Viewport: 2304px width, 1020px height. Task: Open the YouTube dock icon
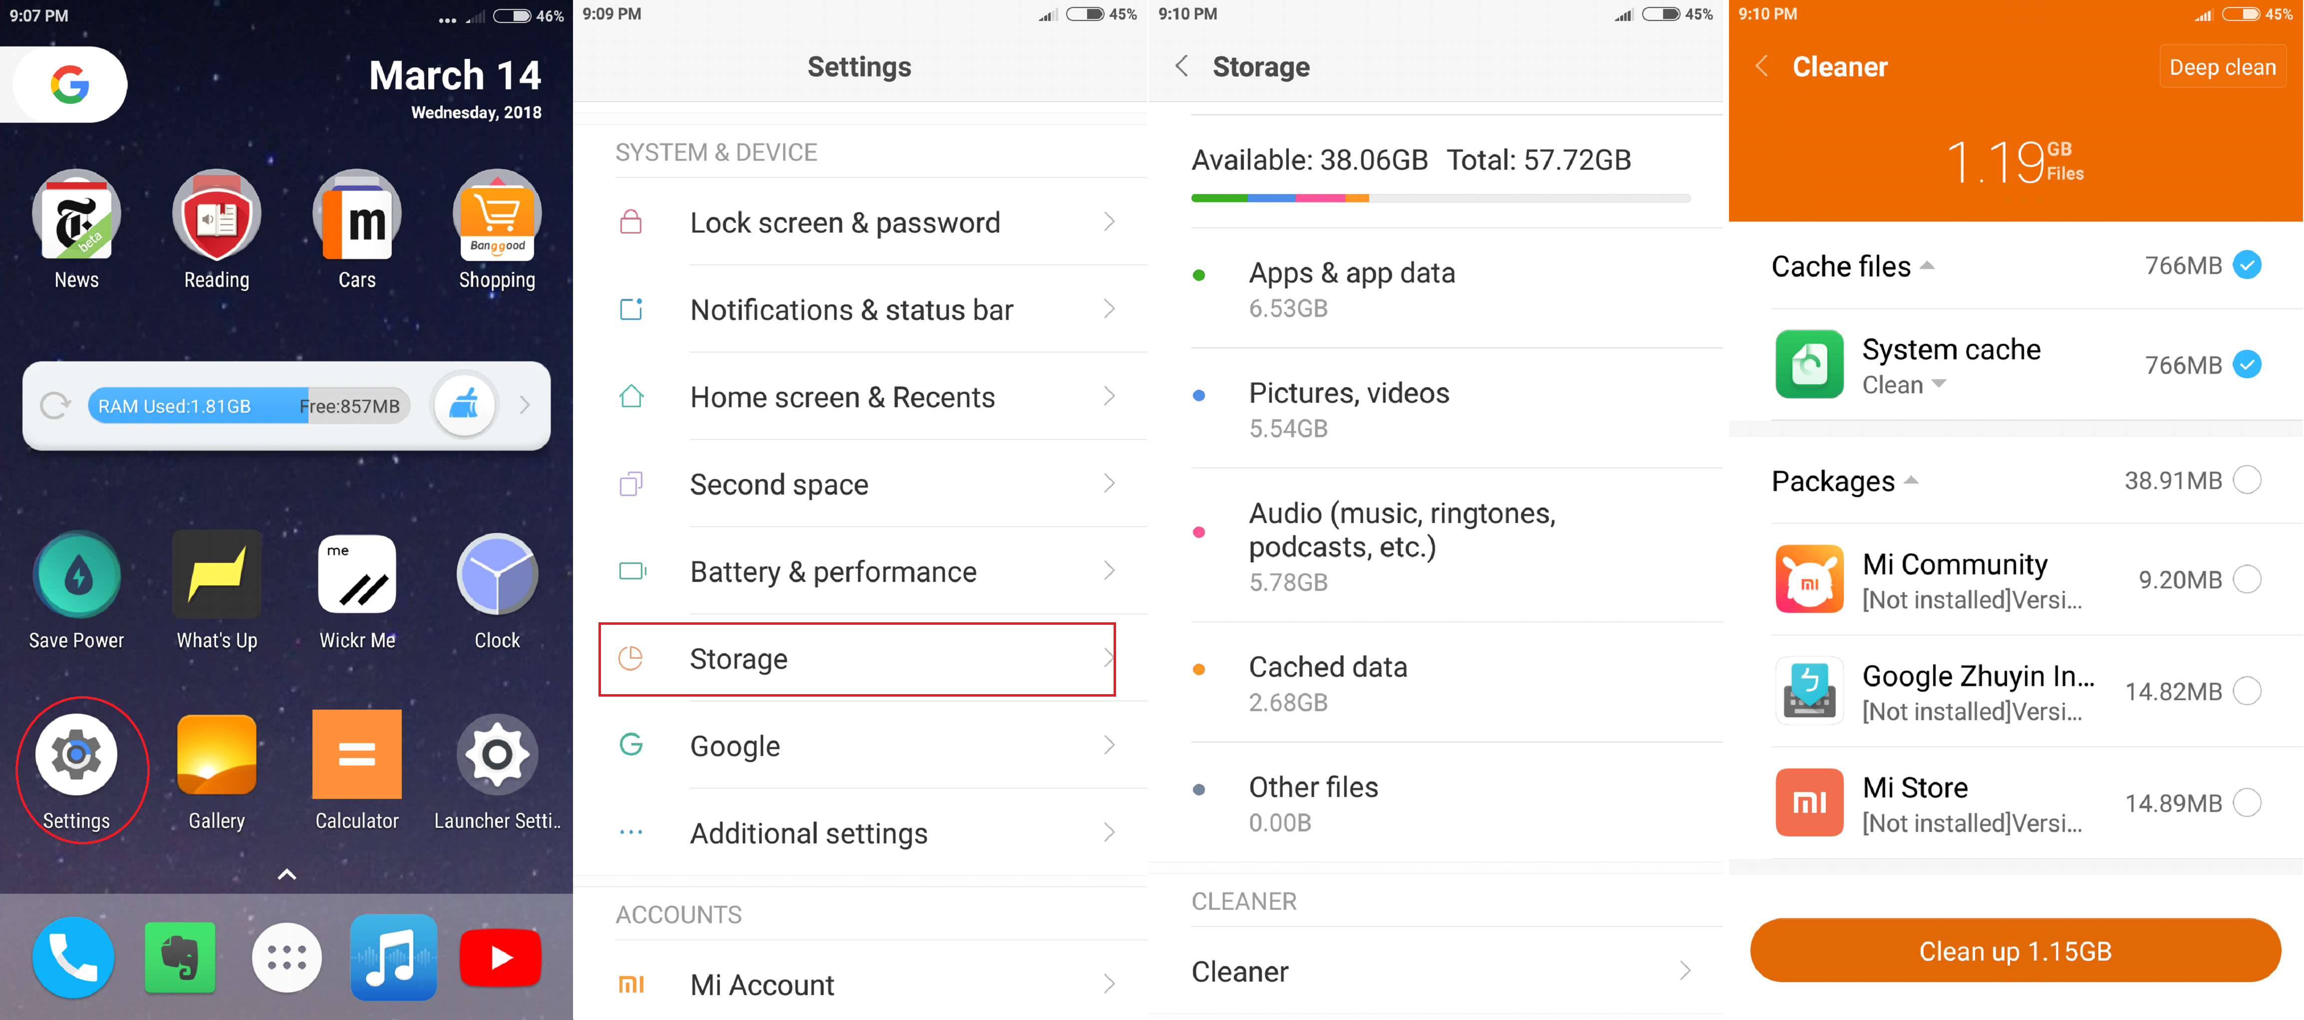(x=500, y=958)
